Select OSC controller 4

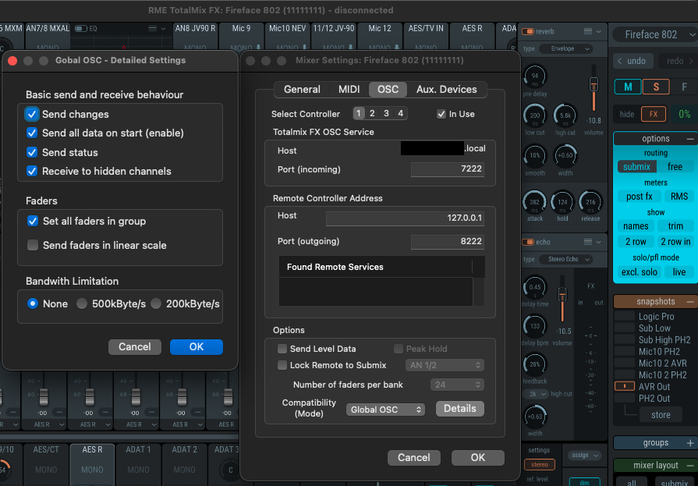(401, 114)
